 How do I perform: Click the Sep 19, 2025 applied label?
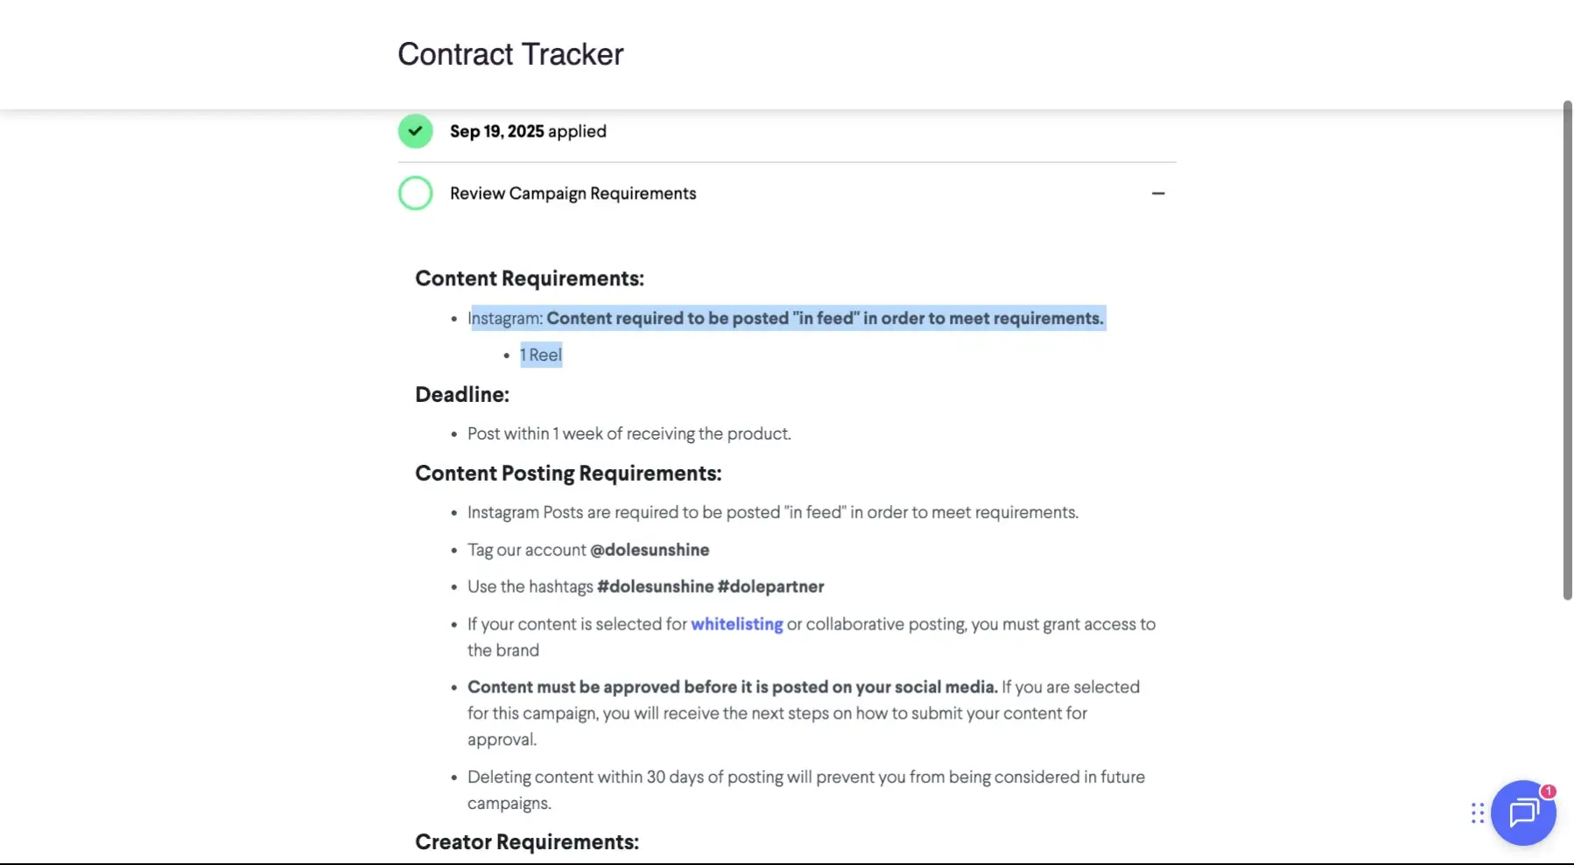[528, 130]
